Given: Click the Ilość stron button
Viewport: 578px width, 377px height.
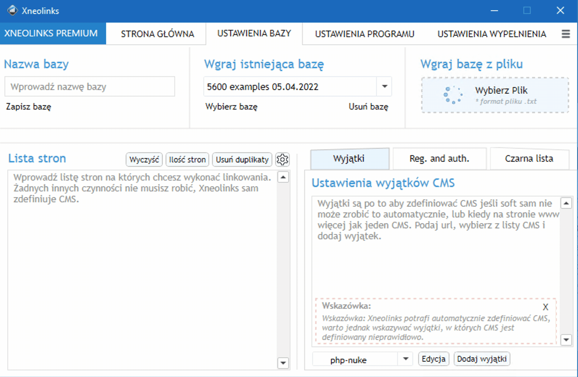Looking at the screenshot, I should (x=187, y=159).
